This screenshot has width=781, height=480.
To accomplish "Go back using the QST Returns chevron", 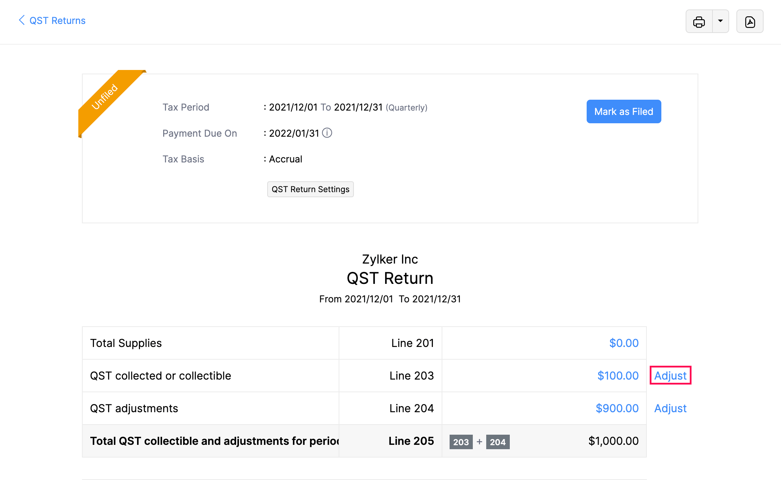I will click(22, 20).
